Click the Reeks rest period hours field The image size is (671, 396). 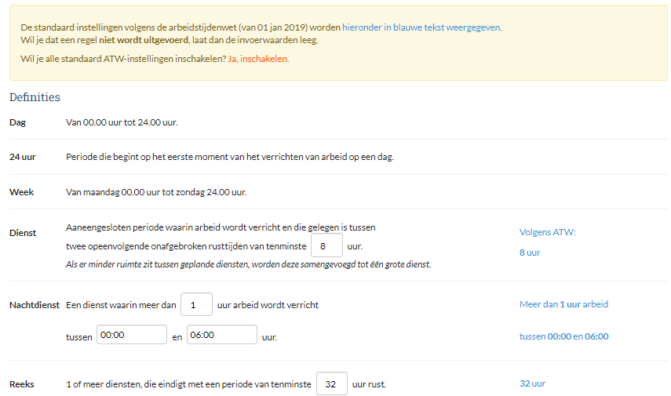[331, 384]
